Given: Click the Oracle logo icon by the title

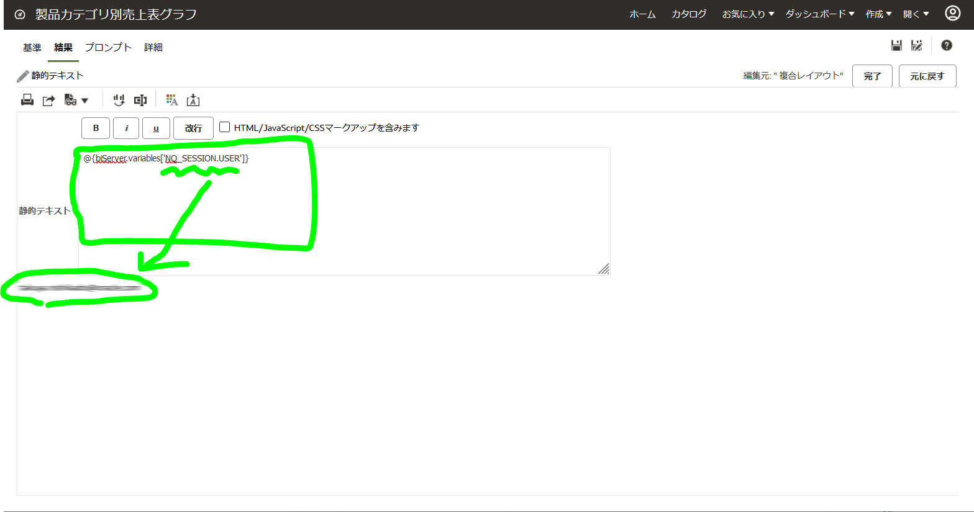Looking at the screenshot, I should 20,14.
